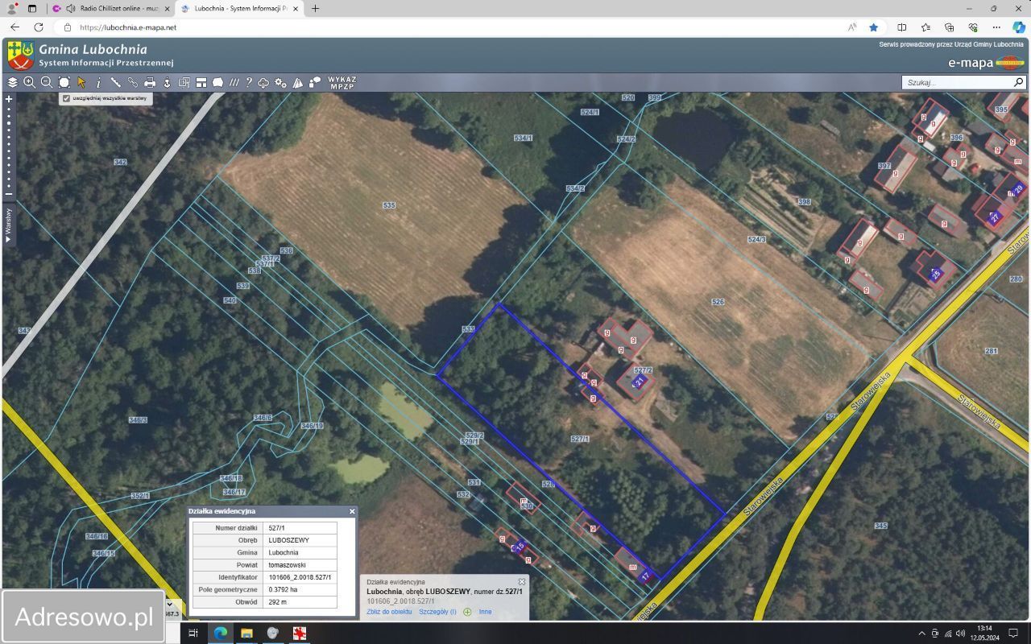The width and height of the screenshot is (1031, 644).
Task: Bookmark the page with the star icon
Action: coord(873,27)
